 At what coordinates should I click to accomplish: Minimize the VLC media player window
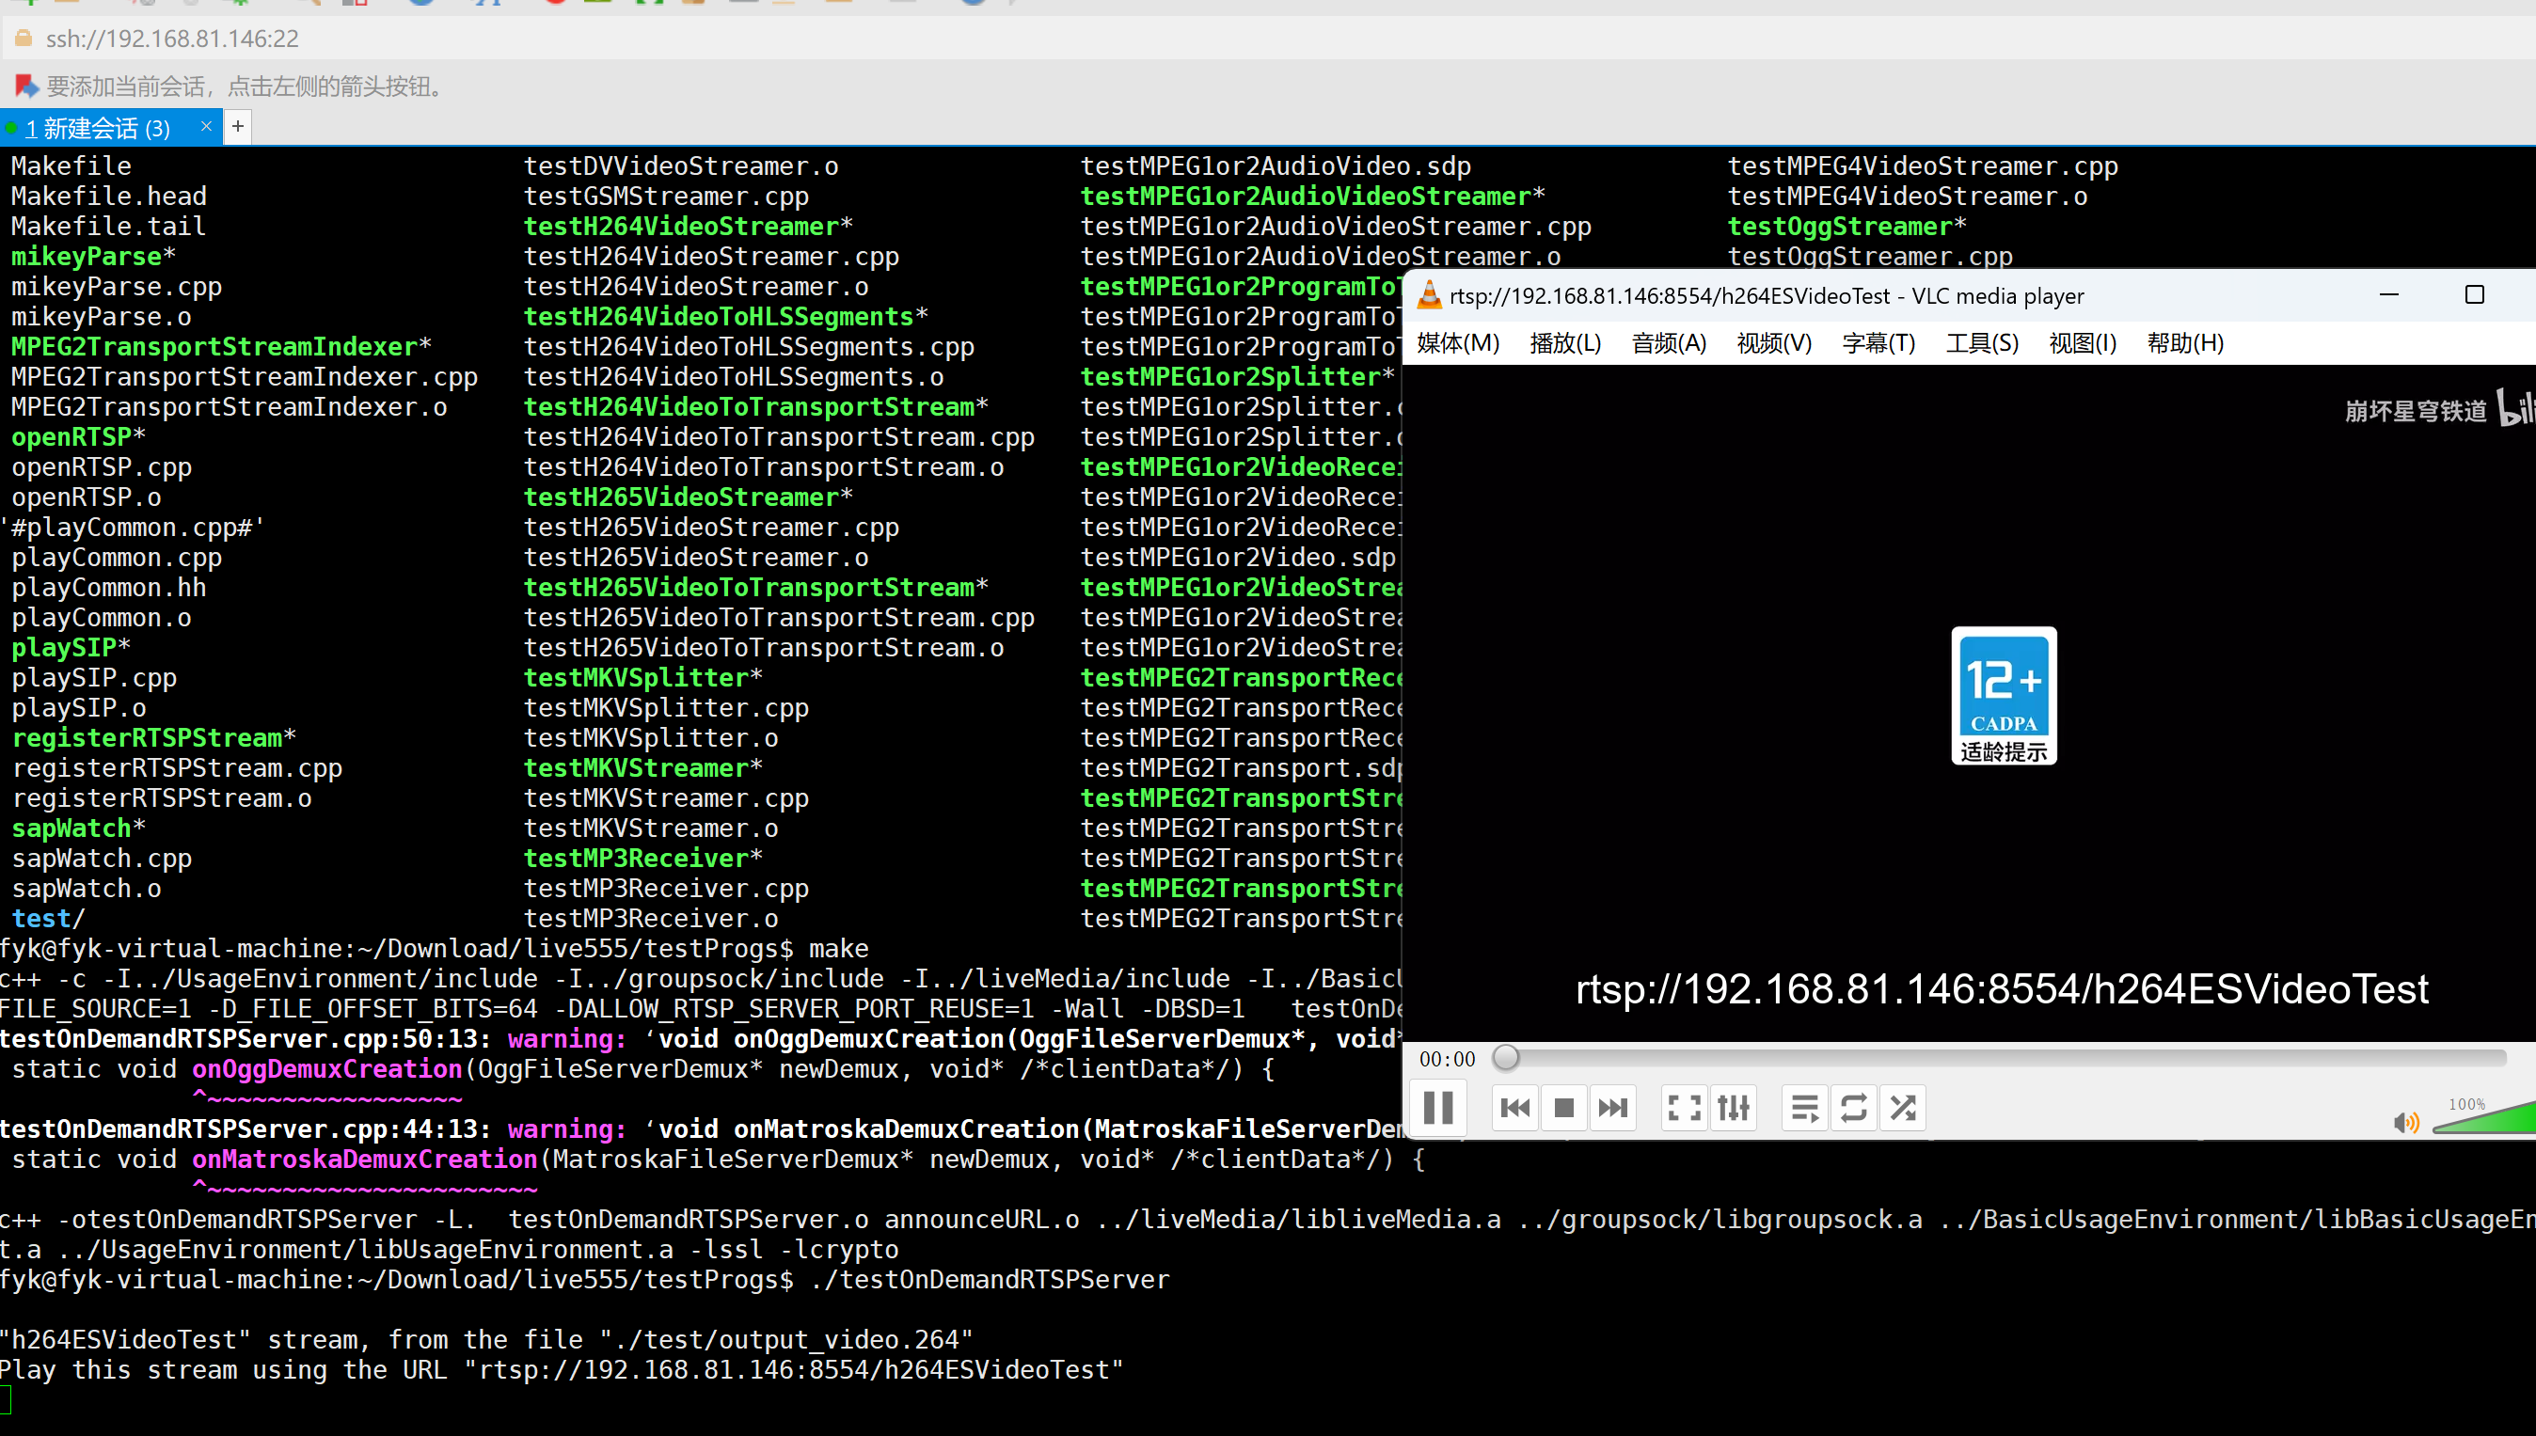pyautogui.click(x=2389, y=294)
